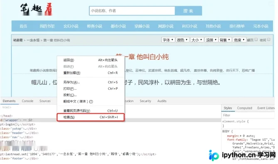Select the Event Listeners pane tab

(266, 108)
